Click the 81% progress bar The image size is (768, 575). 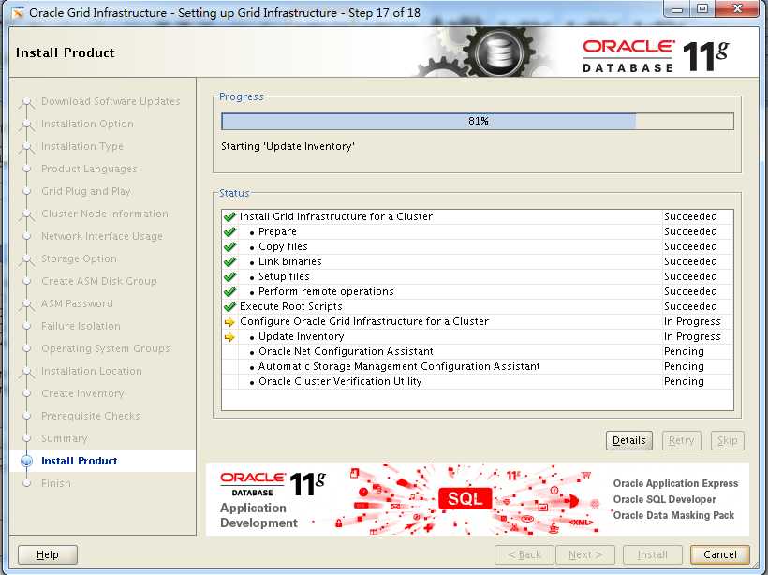point(478,121)
